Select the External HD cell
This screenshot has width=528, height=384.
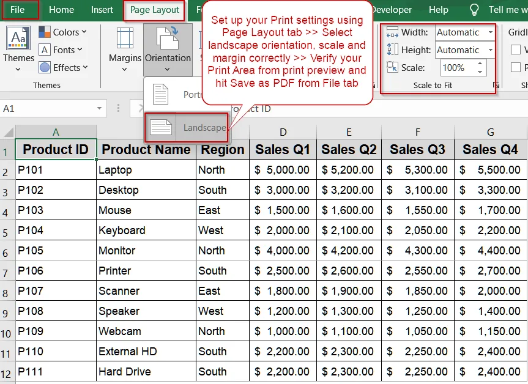tap(146, 352)
